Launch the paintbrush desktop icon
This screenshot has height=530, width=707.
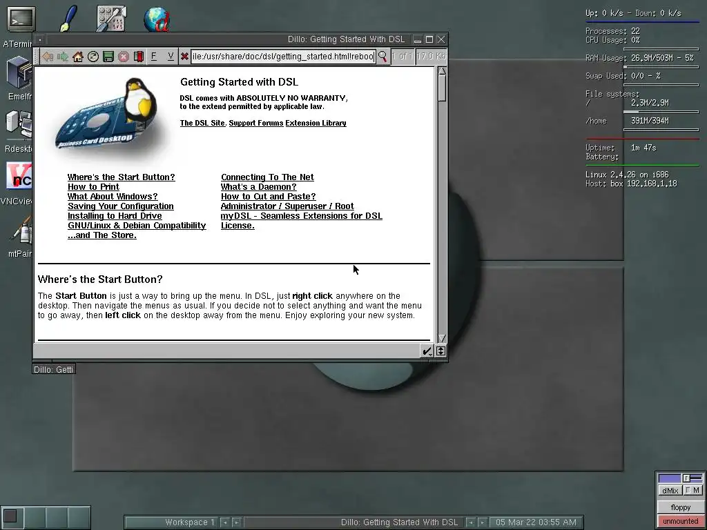pos(68,18)
